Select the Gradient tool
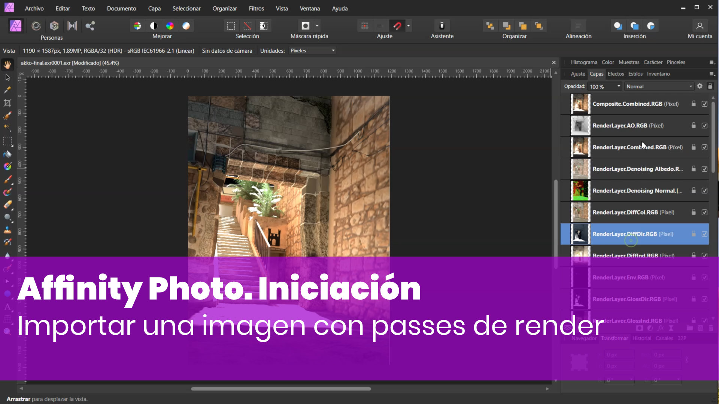 (7, 166)
